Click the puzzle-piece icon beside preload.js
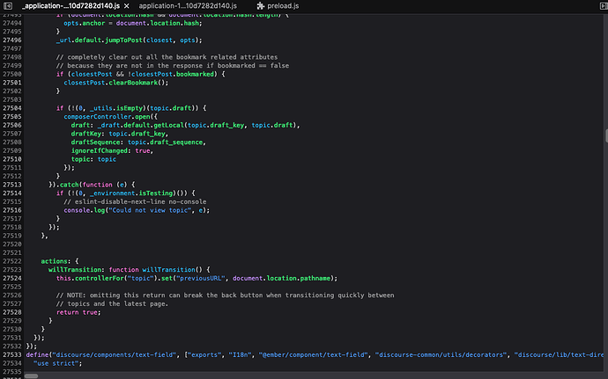Screen dimensions: 608x379 (x=261, y=6)
